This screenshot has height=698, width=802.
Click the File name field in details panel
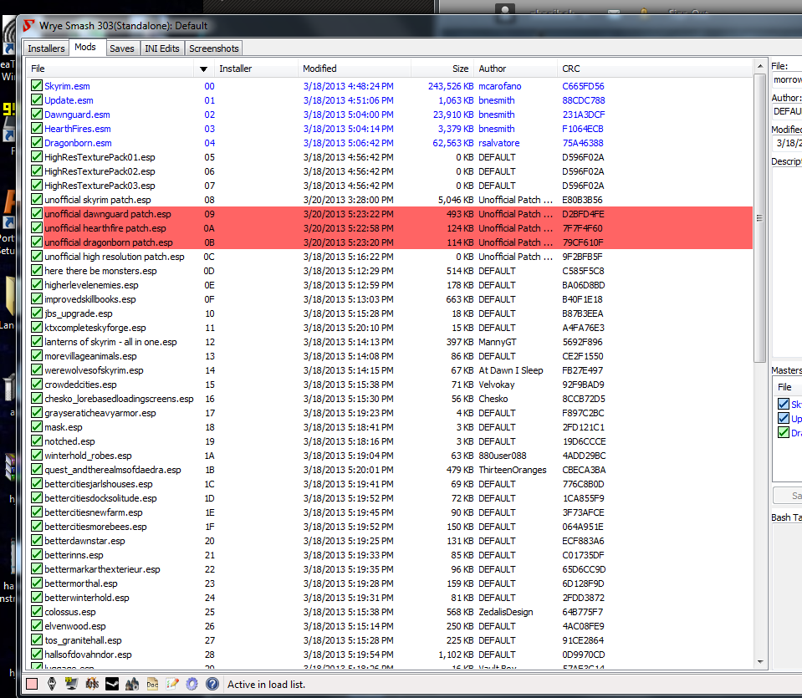pos(787,79)
